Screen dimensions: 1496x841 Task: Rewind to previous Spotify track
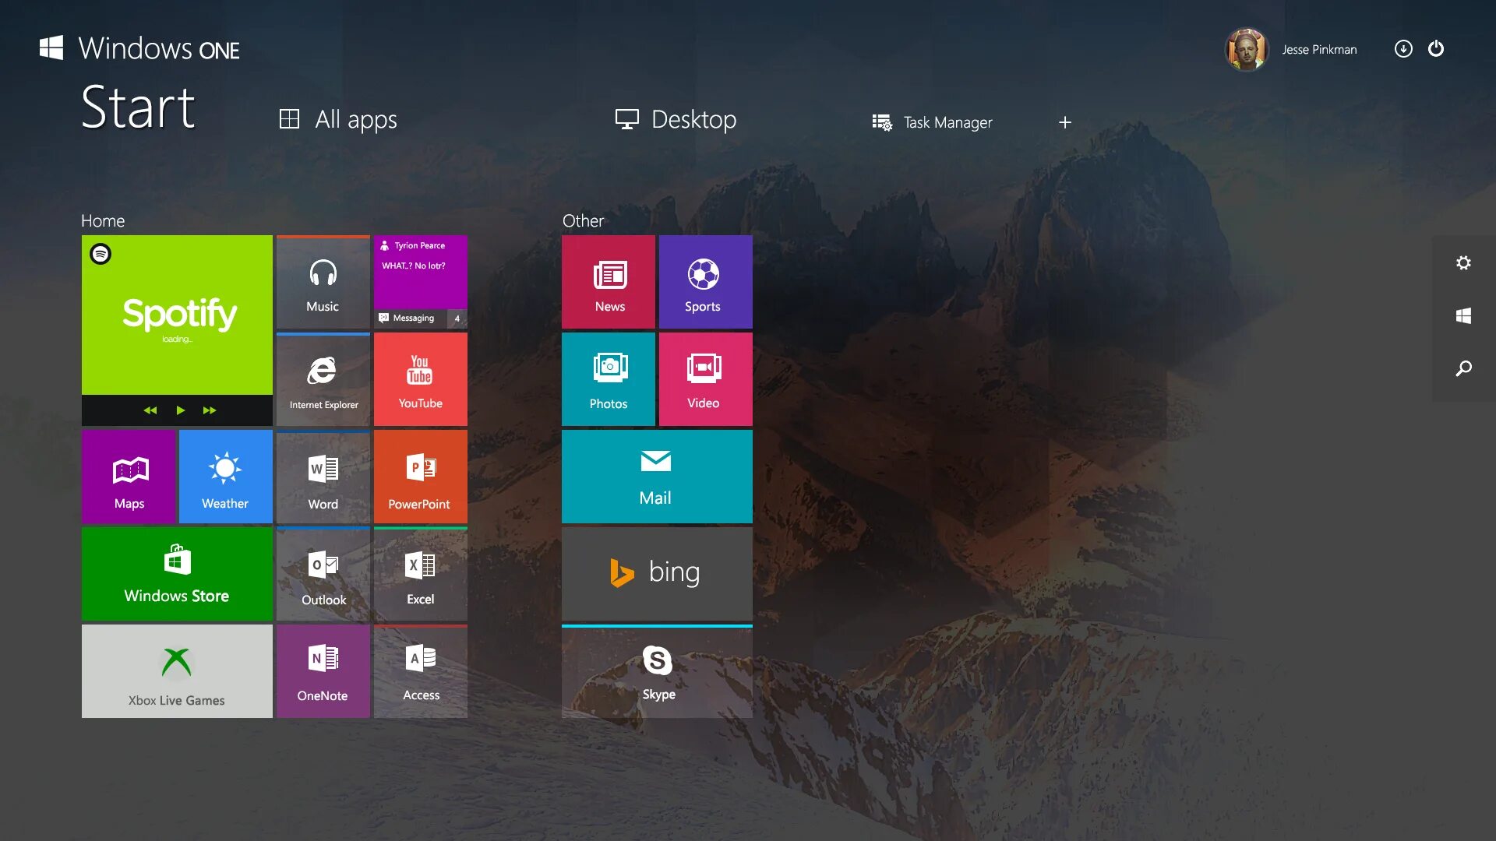click(x=150, y=410)
